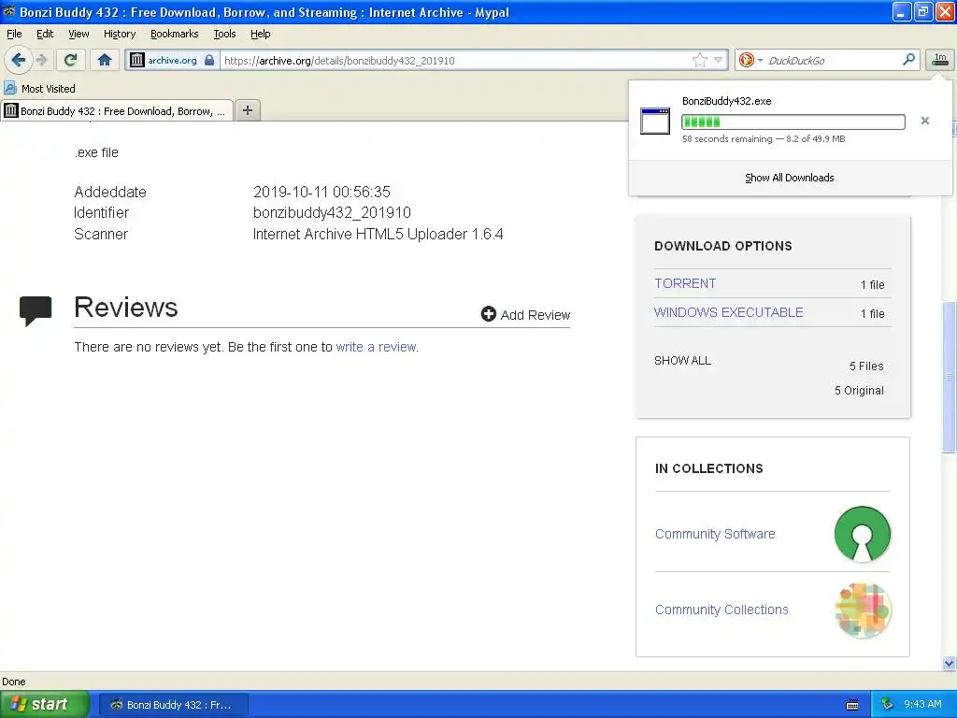Open the History menu
Image resolution: width=957 pixels, height=718 pixels.
click(119, 34)
